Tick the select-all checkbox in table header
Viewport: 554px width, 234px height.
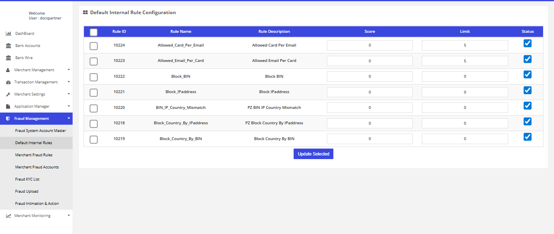(x=94, y=32)
